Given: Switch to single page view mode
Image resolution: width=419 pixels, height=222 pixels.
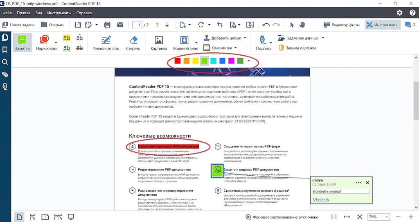Looking at the screenshot, I should tap(19, 217).
